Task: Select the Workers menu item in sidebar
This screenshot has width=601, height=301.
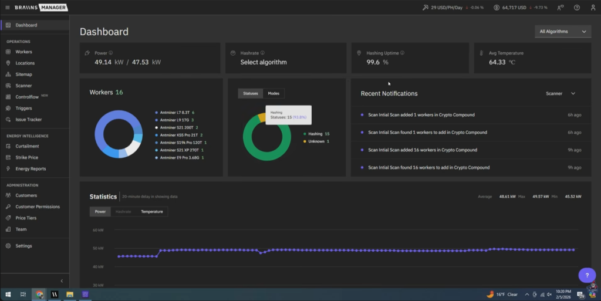Action: click(x=23, y=52)
